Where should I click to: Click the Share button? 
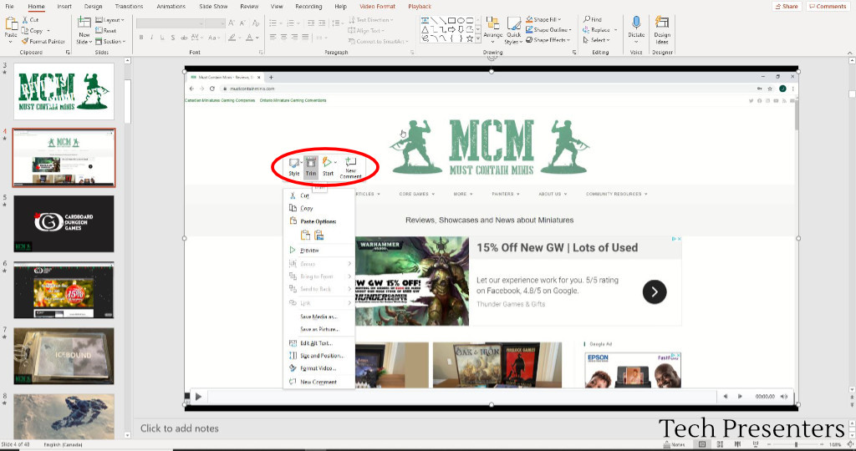(x=787, y=7)
